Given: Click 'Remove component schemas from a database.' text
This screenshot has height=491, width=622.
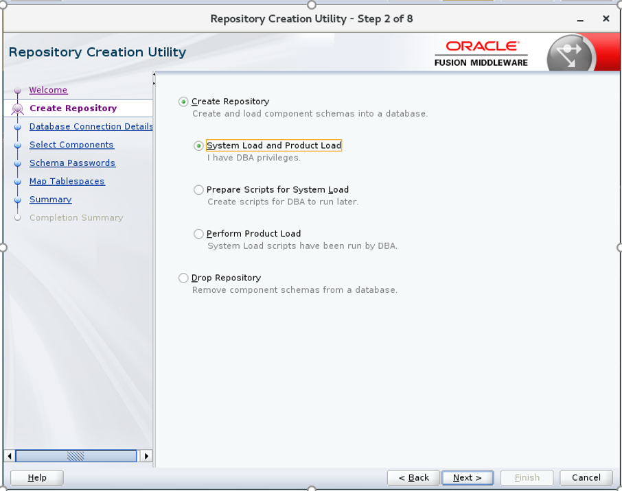Looking at the screenshot, I should [295, 289].
